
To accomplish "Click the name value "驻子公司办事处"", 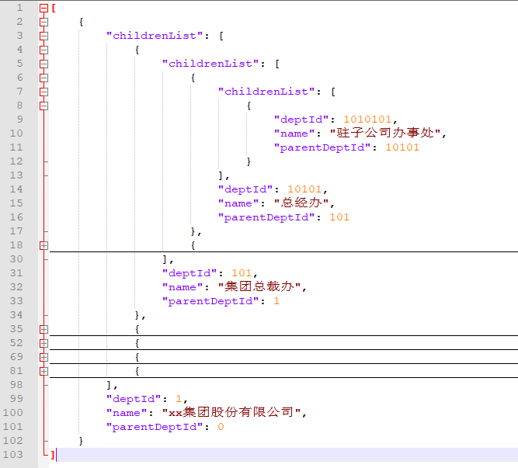I will tap(385, 133).
